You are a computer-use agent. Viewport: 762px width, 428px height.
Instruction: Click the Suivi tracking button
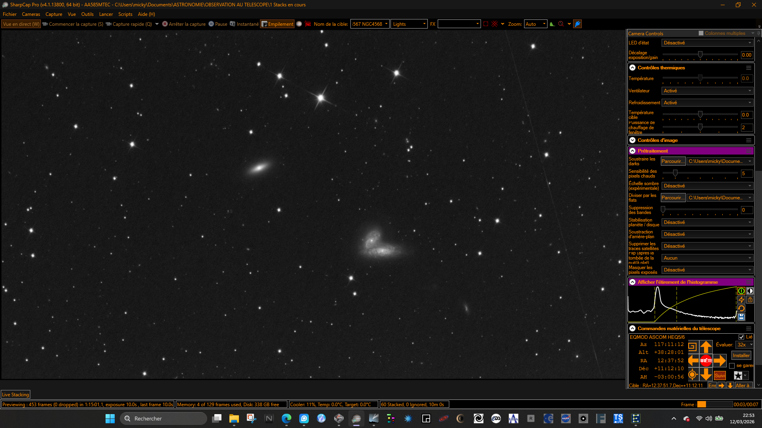pos(720,375)
